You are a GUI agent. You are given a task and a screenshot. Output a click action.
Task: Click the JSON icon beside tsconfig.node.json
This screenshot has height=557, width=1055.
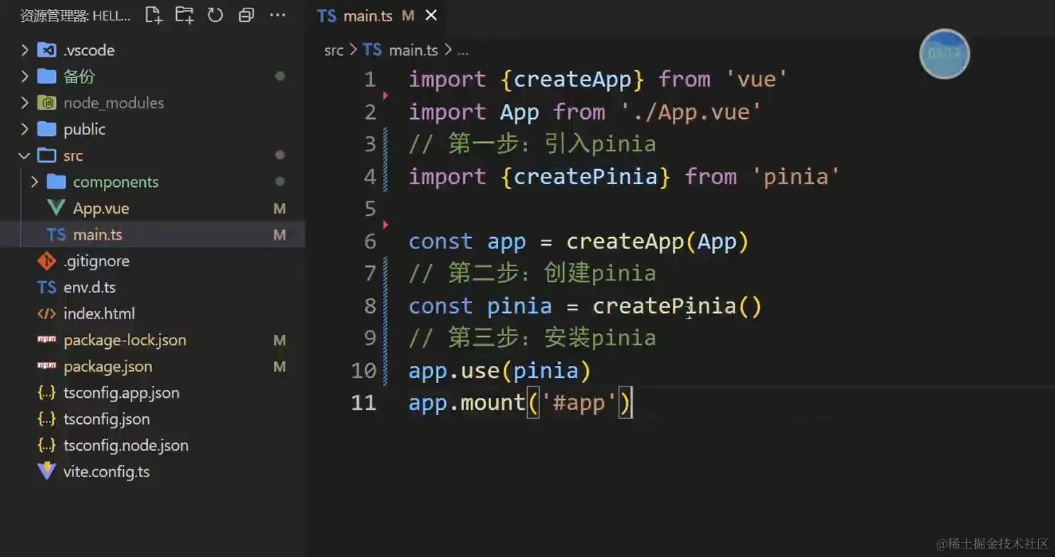point(47,445)
